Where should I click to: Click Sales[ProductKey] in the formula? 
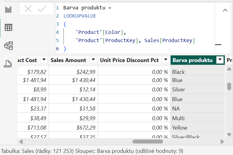click(x=170, y=40)
